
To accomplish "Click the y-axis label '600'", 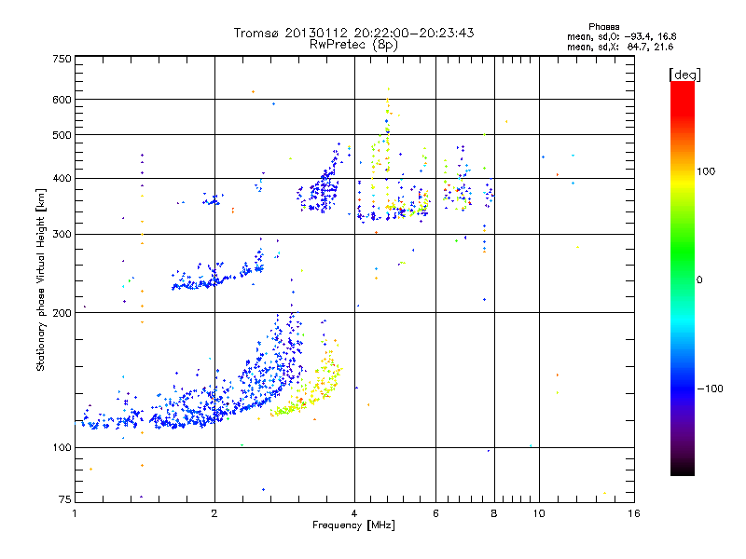I will [x=62, y=100].
